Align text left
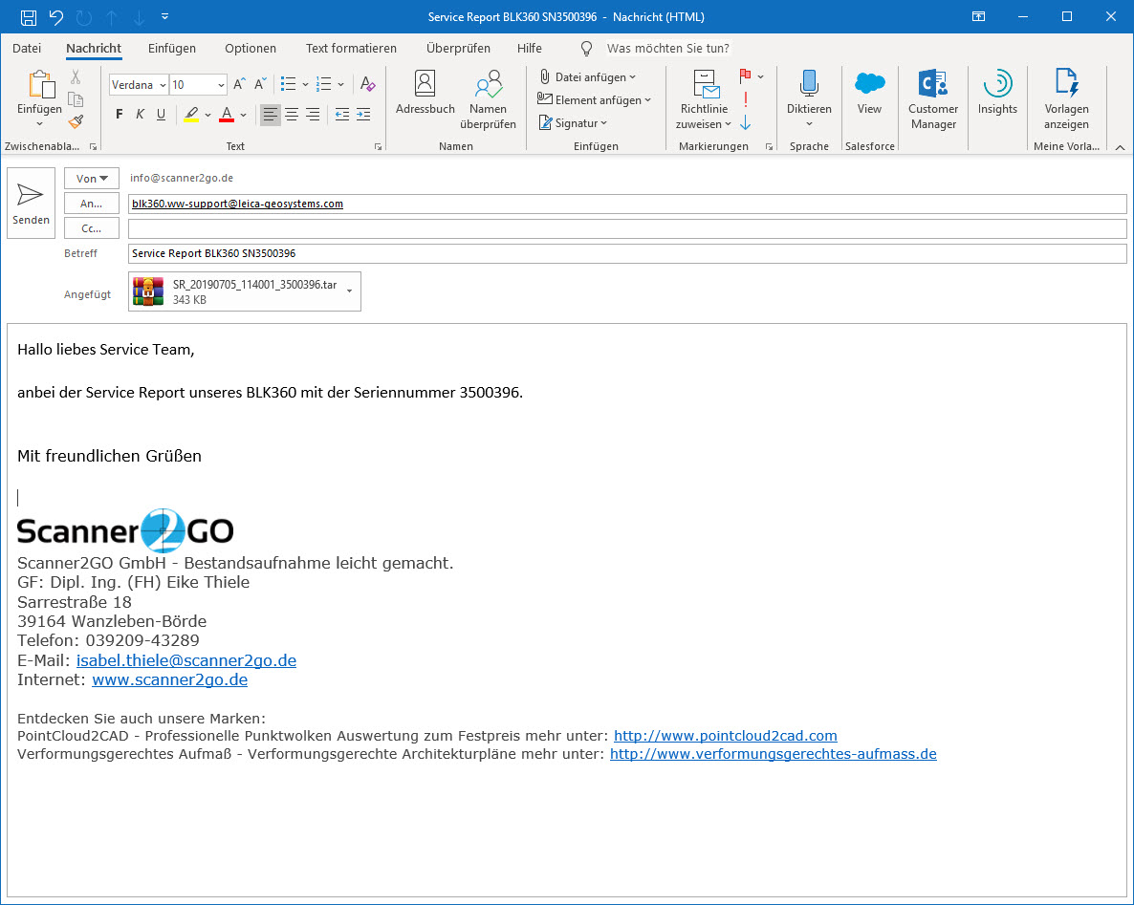The width and height of the screenshot is (1134, 905). point(270,115)
